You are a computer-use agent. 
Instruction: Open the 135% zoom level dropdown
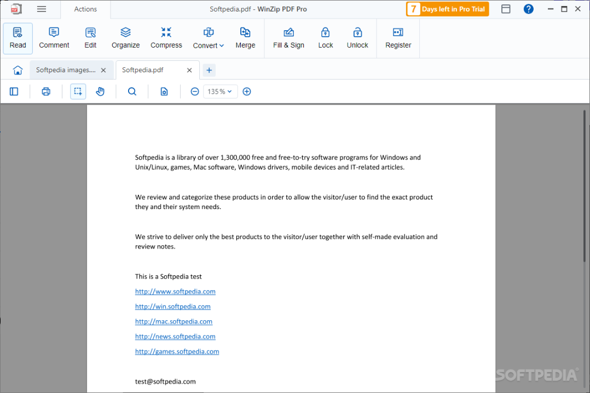220,91
